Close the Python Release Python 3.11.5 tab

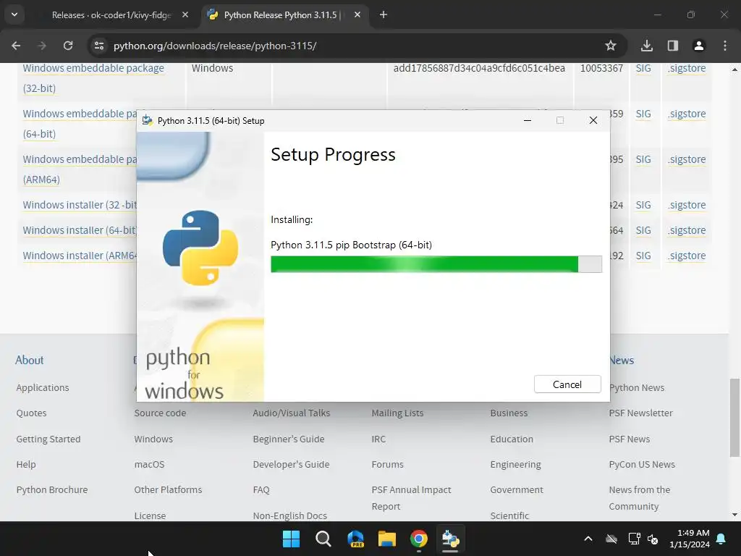coord(357,15)
